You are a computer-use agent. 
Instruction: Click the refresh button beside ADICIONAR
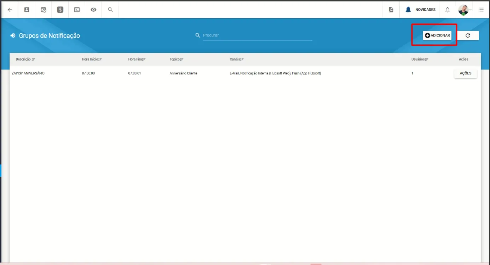468,35
